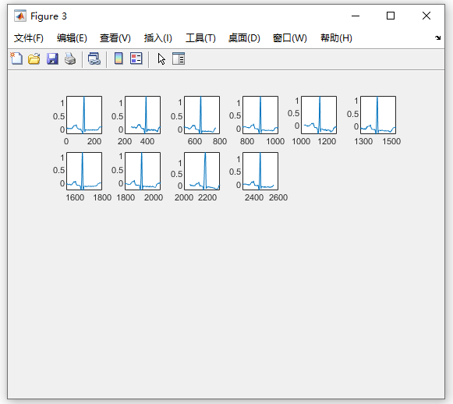Click the Link Plot icon
The image size is (453, 404).
(94, 58)
